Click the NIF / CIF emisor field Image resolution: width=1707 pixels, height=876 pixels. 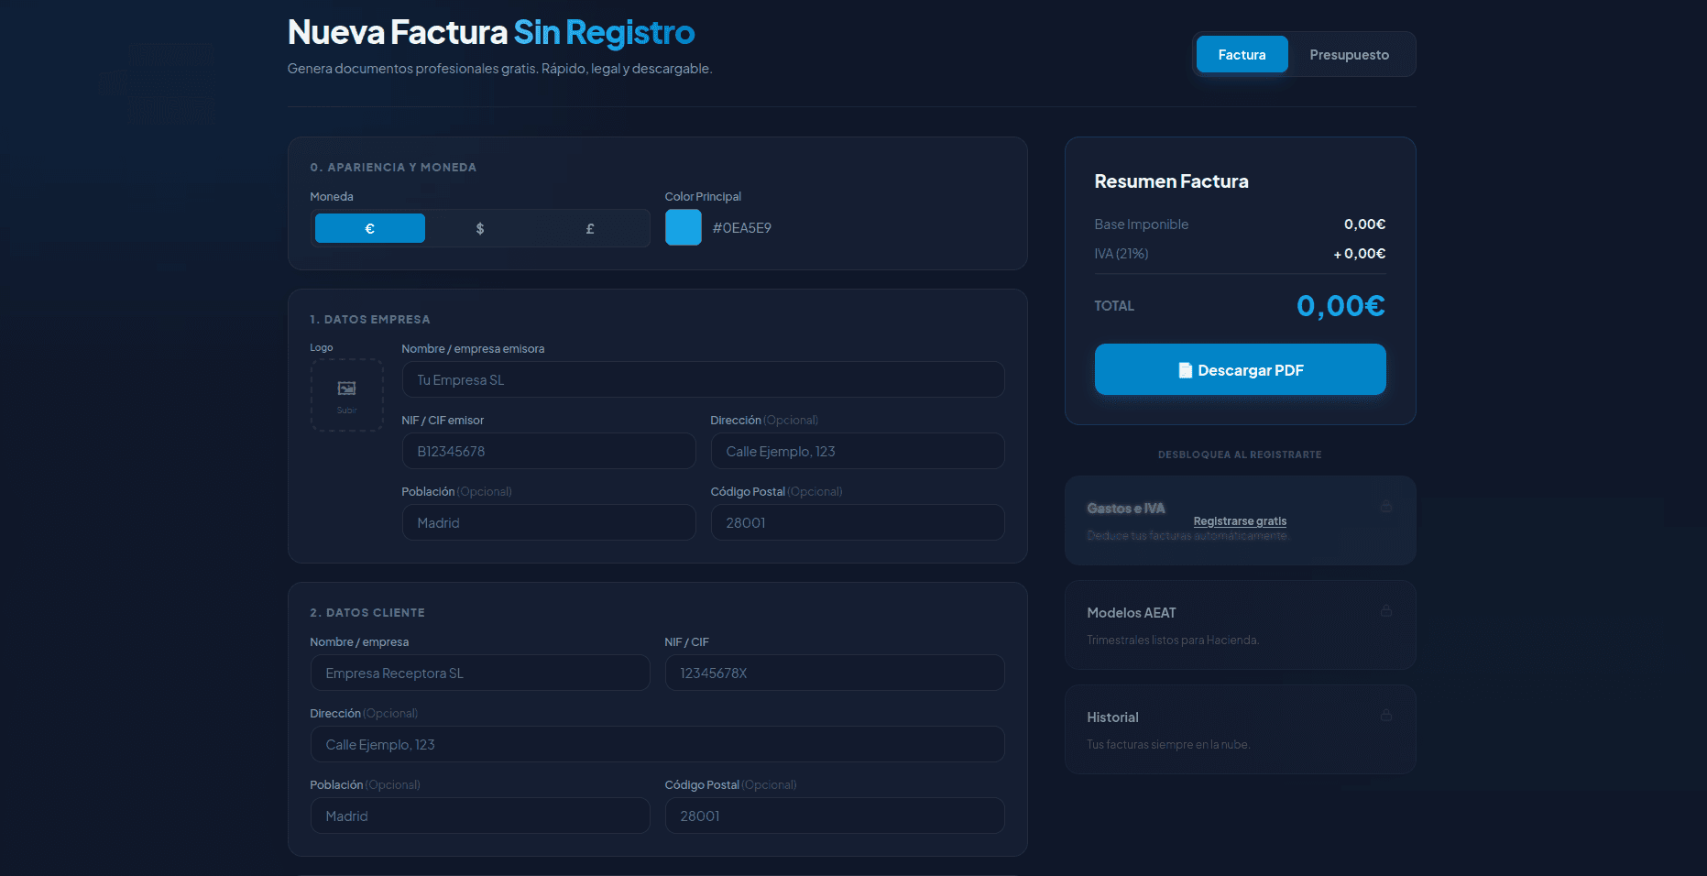[x=548, y=451]
